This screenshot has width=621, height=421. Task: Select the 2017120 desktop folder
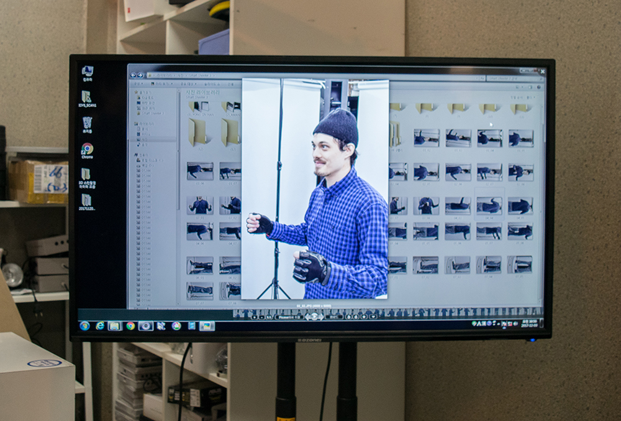pyautogui.click(x=87, y=202)
